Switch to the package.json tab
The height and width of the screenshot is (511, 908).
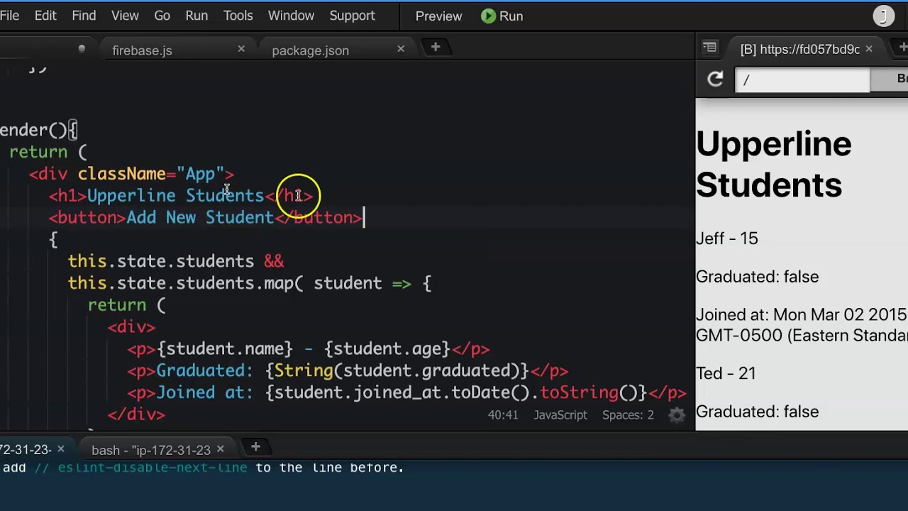pos(310,50)
